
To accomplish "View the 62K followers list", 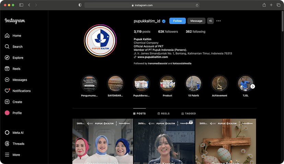I will click(168, 32).
